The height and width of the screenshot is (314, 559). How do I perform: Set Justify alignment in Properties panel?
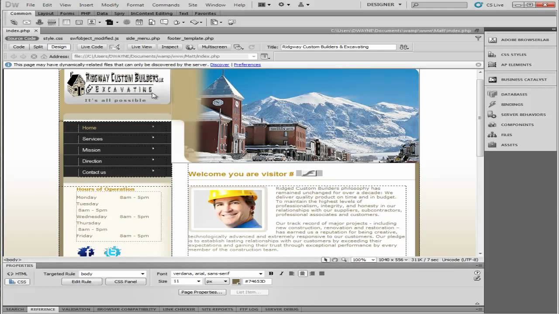point(322,273)
